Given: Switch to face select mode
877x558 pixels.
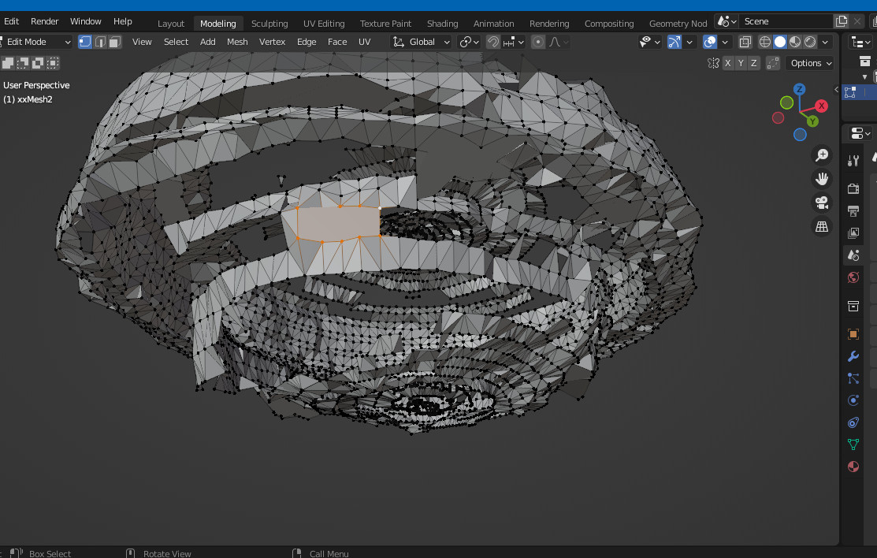Looking at the screenshot, I should pyautogui.click(x=115, y=42).
